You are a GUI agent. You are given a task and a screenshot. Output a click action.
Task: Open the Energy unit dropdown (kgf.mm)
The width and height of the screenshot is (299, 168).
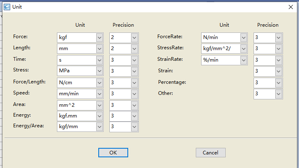[x=80, y=116]
